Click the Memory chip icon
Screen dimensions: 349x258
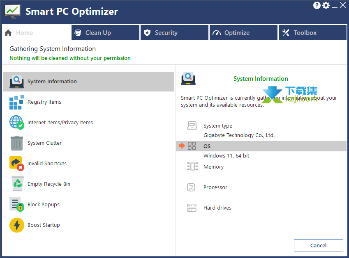(192, 167)
